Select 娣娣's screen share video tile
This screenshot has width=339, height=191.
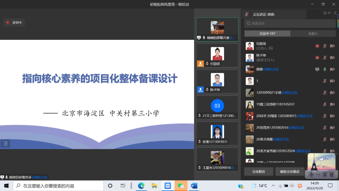click(x=217, y=30)
